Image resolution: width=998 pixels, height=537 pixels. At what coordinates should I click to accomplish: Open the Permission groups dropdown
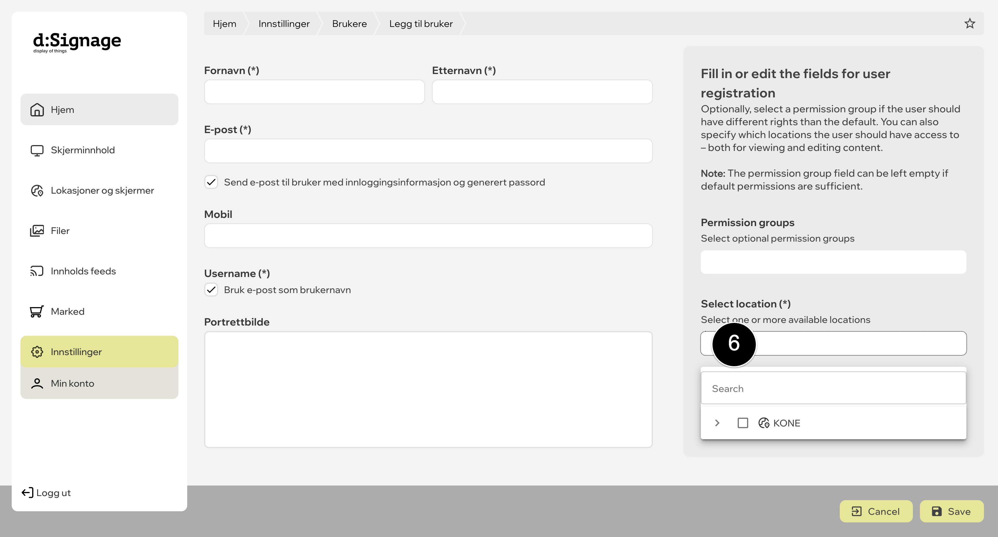pyautogui.click(x=833, y=262)
